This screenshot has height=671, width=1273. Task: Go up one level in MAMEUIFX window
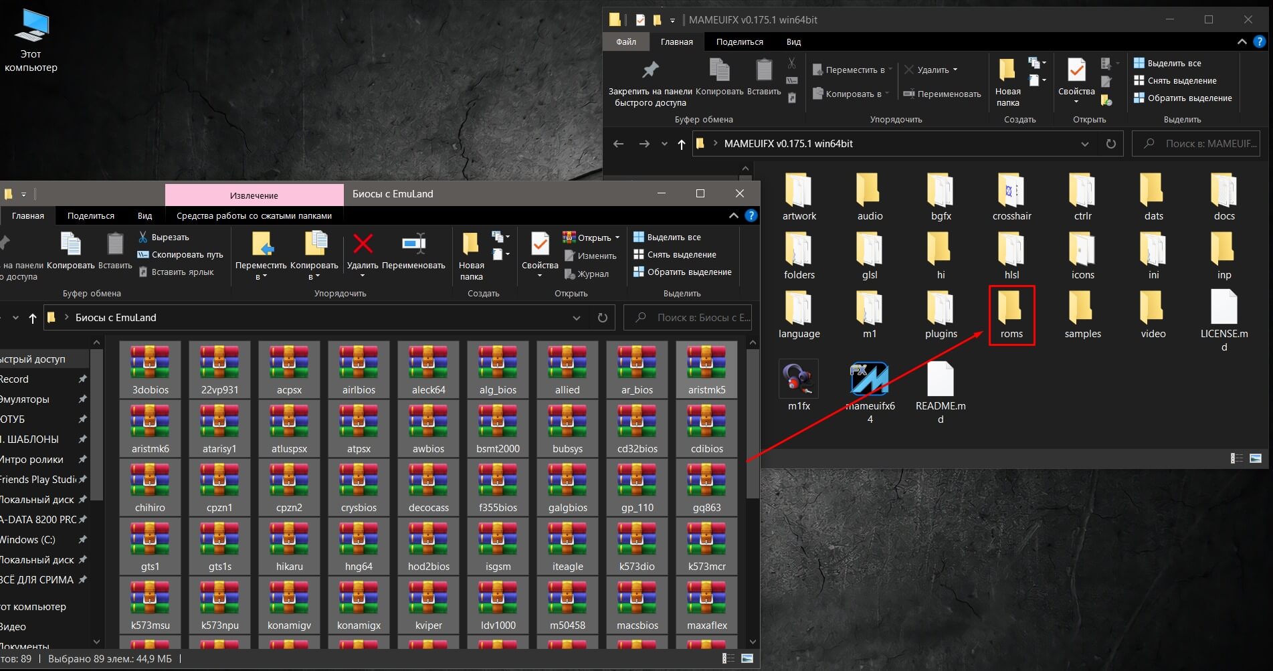point(681,144)
